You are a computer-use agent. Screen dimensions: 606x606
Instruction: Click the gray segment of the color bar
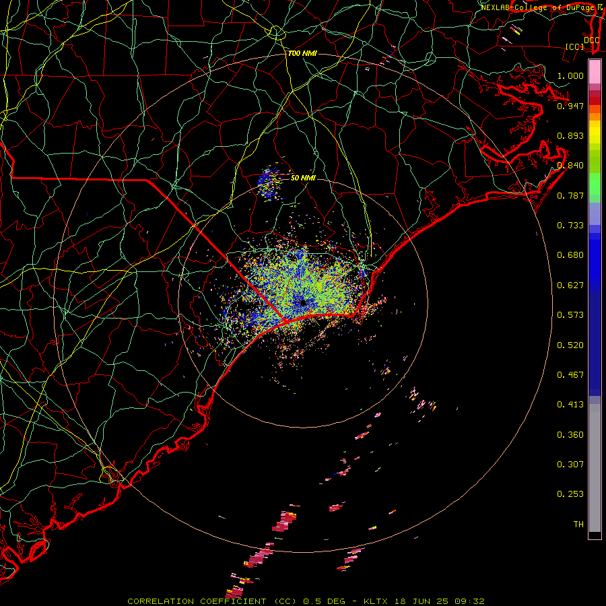(x=595, y=468)
